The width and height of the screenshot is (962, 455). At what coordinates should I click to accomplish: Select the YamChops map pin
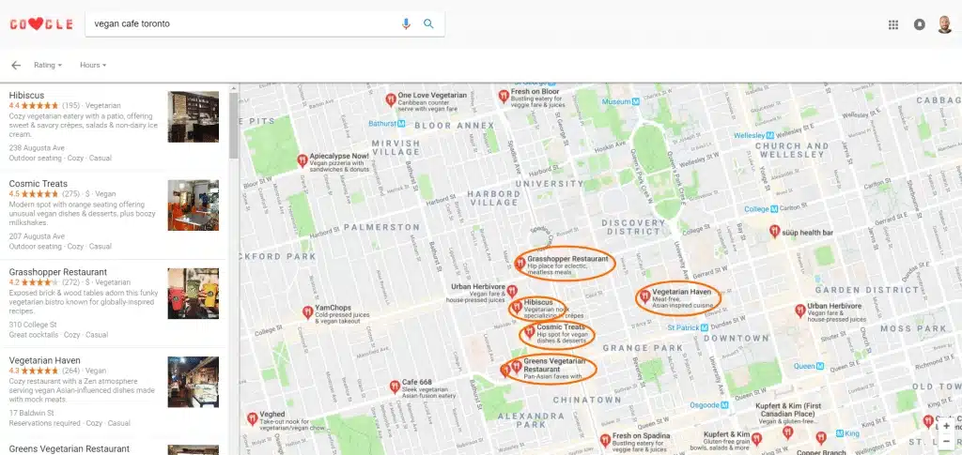[x=306, y=311]
